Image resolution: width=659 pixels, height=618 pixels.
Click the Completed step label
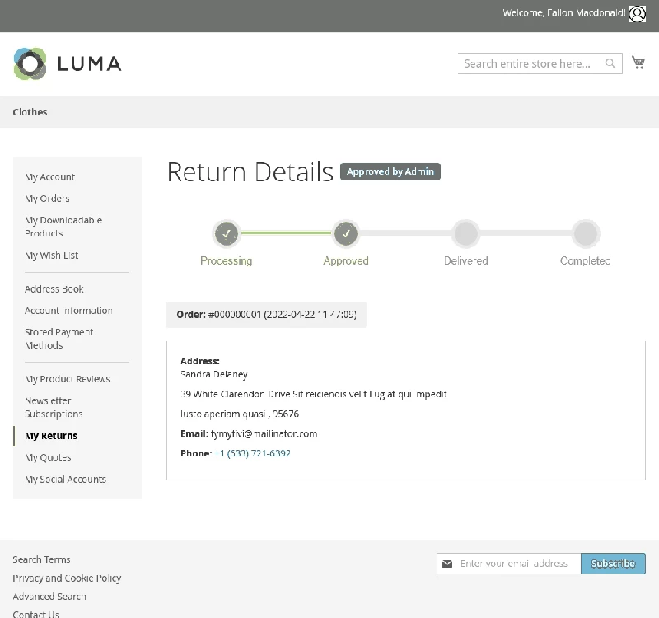[x=586, y=260]
